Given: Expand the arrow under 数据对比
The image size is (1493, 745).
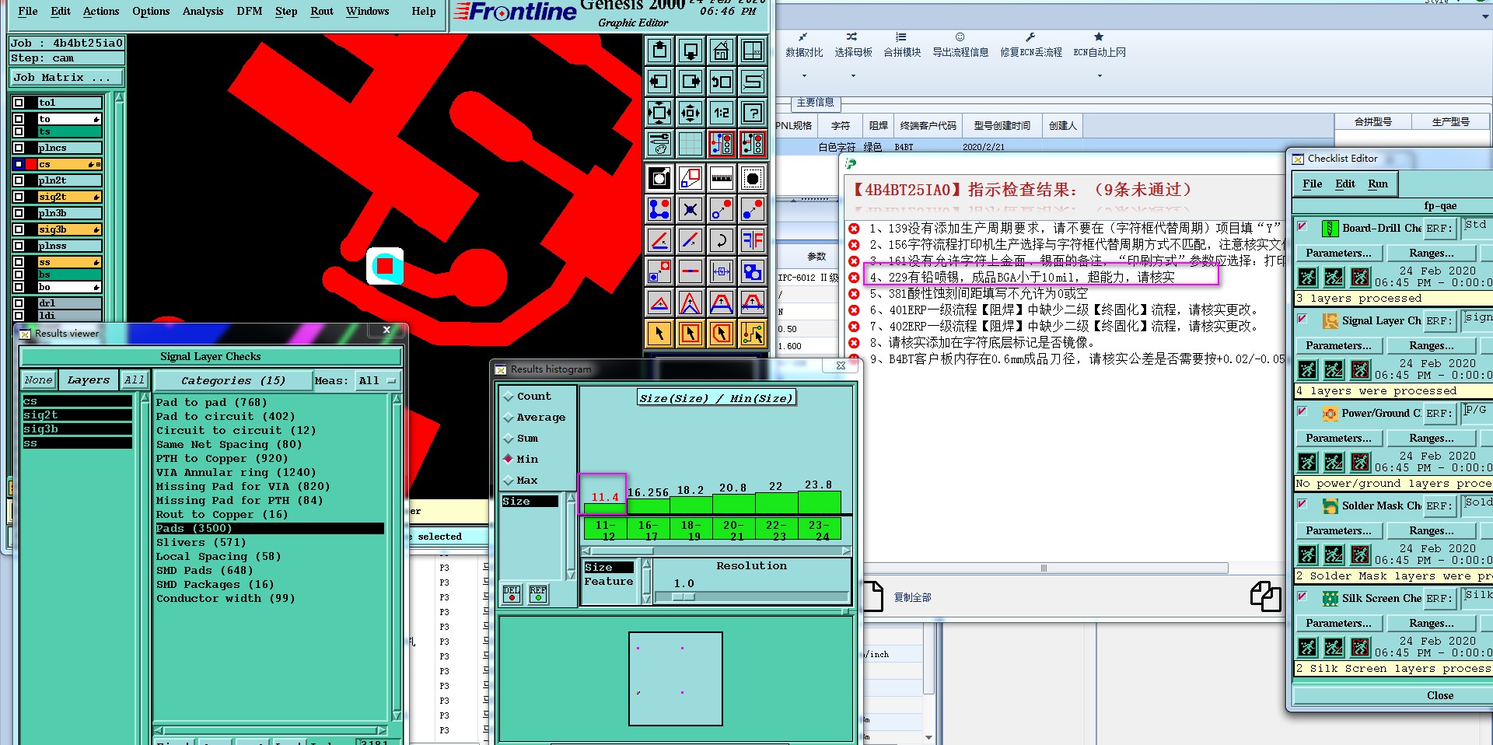Looking at the screenshot, I should 804,75.
